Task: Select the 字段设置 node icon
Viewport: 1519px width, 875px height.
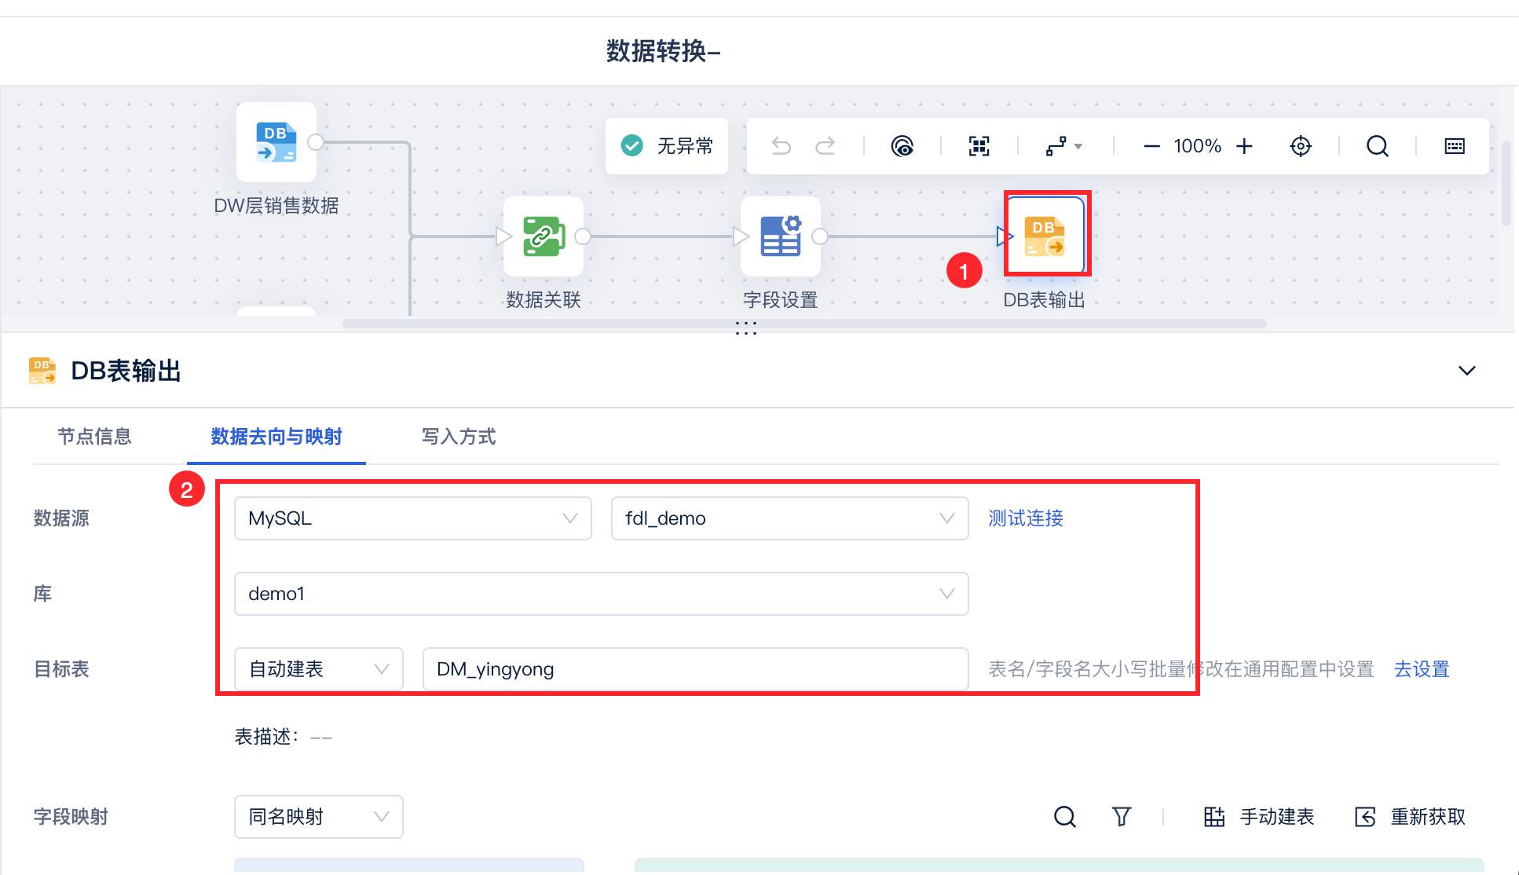Action: pyautogui.click(x=781, y=236)
